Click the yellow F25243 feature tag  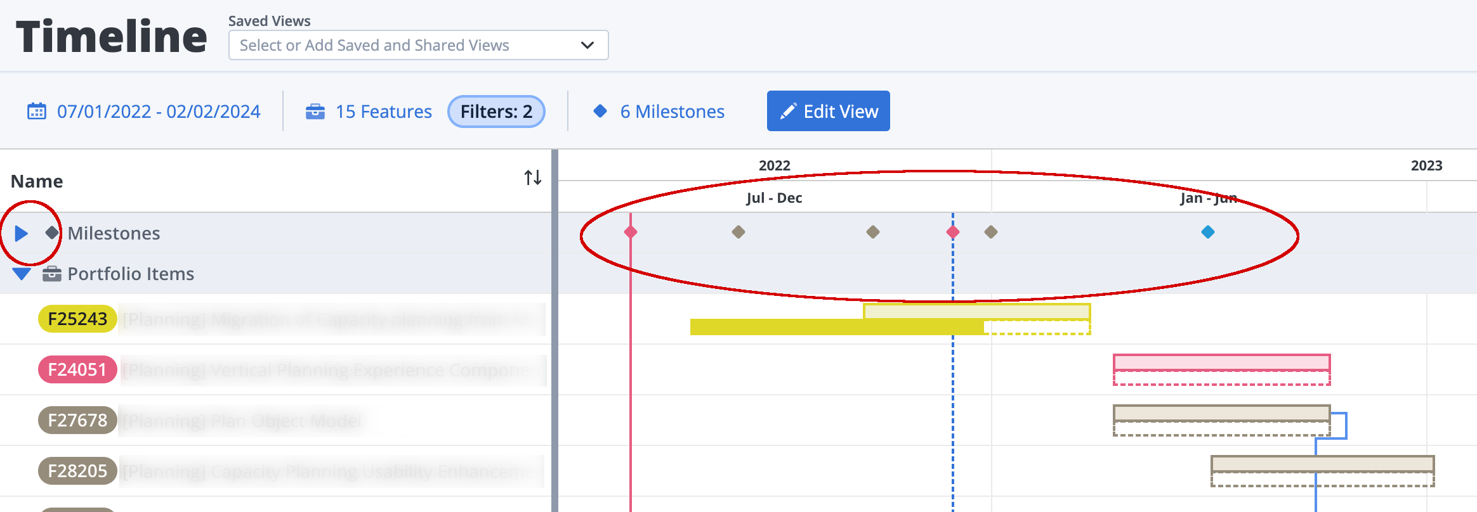click(x=77, y=319)
